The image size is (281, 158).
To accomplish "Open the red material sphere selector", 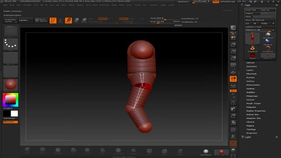I will coord(11,85).
